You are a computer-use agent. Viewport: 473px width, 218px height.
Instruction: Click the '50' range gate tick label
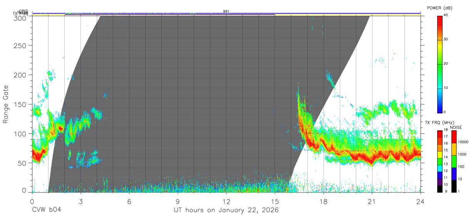pos(23,163)
